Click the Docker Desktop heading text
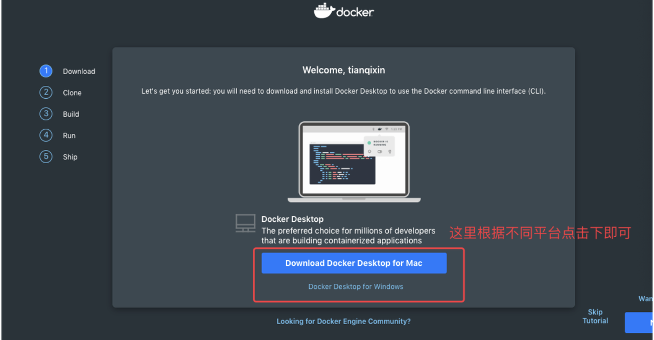Screen dimensions: 654x340 292,219
